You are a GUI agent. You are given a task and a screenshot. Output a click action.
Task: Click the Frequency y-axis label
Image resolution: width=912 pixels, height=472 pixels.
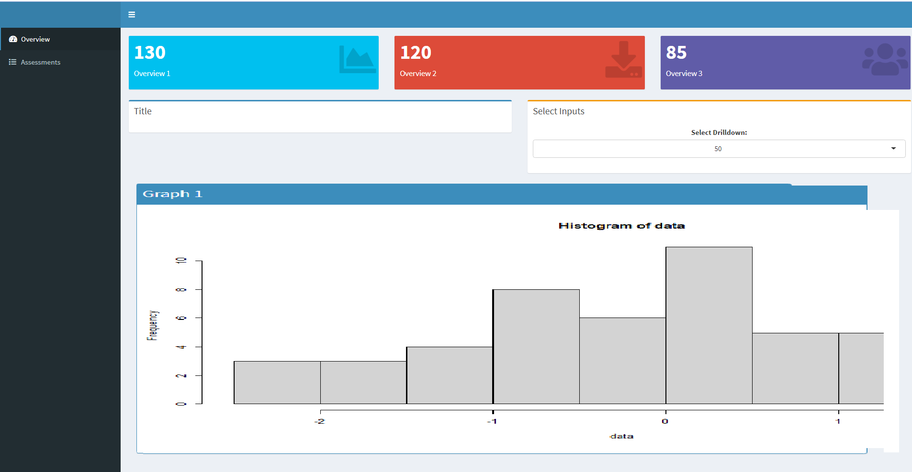[x=152, y=325]
